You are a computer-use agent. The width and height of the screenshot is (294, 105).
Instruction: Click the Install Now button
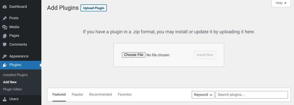[205, 55]
